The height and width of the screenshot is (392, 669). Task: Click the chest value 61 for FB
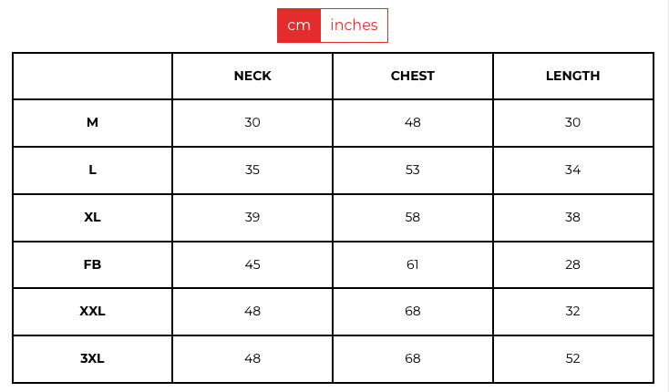click(x=413, y=264)
